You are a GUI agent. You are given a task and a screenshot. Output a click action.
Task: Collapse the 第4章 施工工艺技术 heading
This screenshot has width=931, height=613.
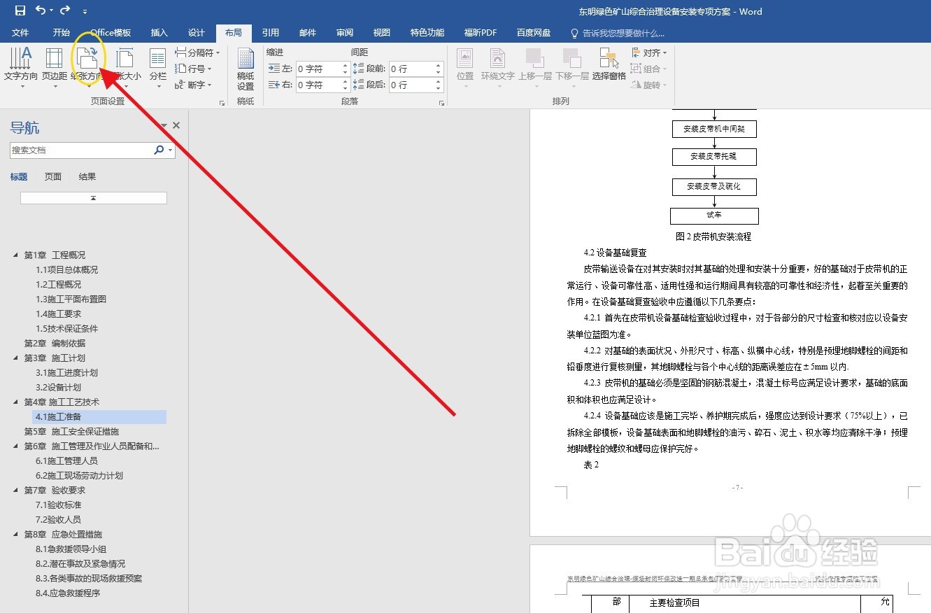click(x=15, y=402)
